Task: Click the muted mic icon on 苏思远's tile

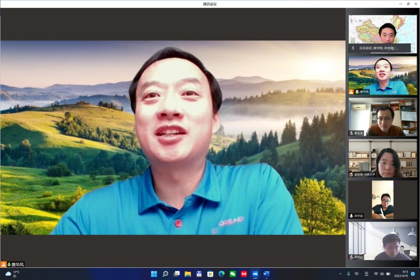Action: click(352, 257)
